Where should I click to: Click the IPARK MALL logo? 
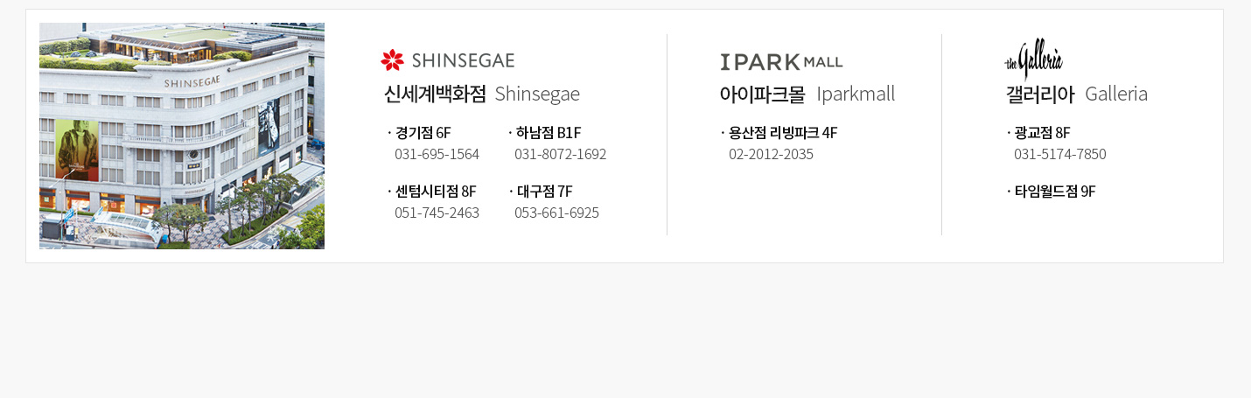pos(781,61)
